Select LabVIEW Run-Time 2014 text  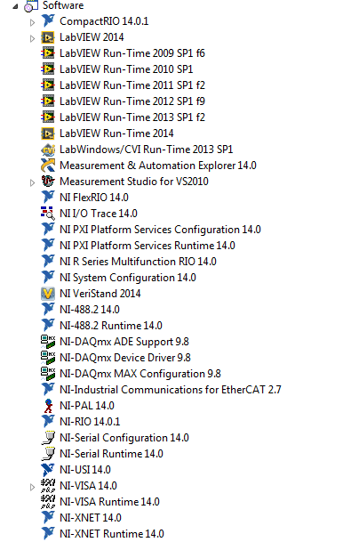(116, 133)
